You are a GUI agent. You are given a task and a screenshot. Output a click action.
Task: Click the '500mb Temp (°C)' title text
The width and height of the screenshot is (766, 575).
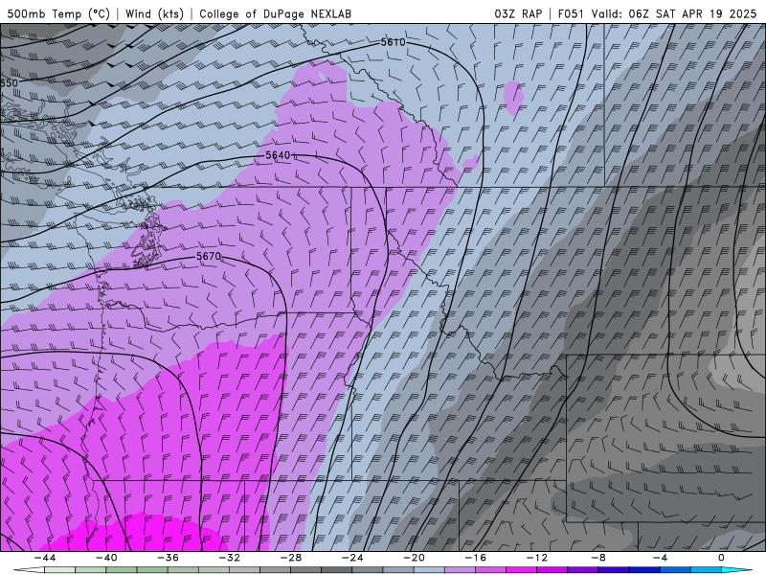point(58,13)
